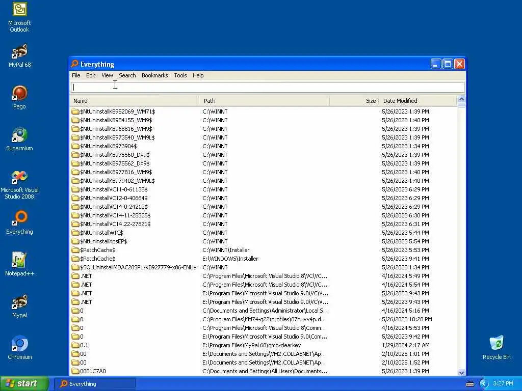522x391 pixels.
Task: Click folder icon of 0001C7A0 row
Action: [x=75, y=371]
